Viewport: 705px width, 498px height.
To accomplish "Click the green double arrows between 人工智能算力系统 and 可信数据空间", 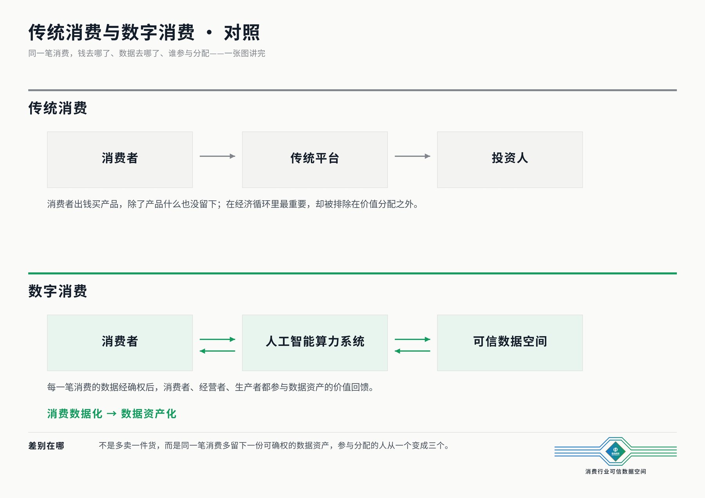I will [x=412, y=345].
